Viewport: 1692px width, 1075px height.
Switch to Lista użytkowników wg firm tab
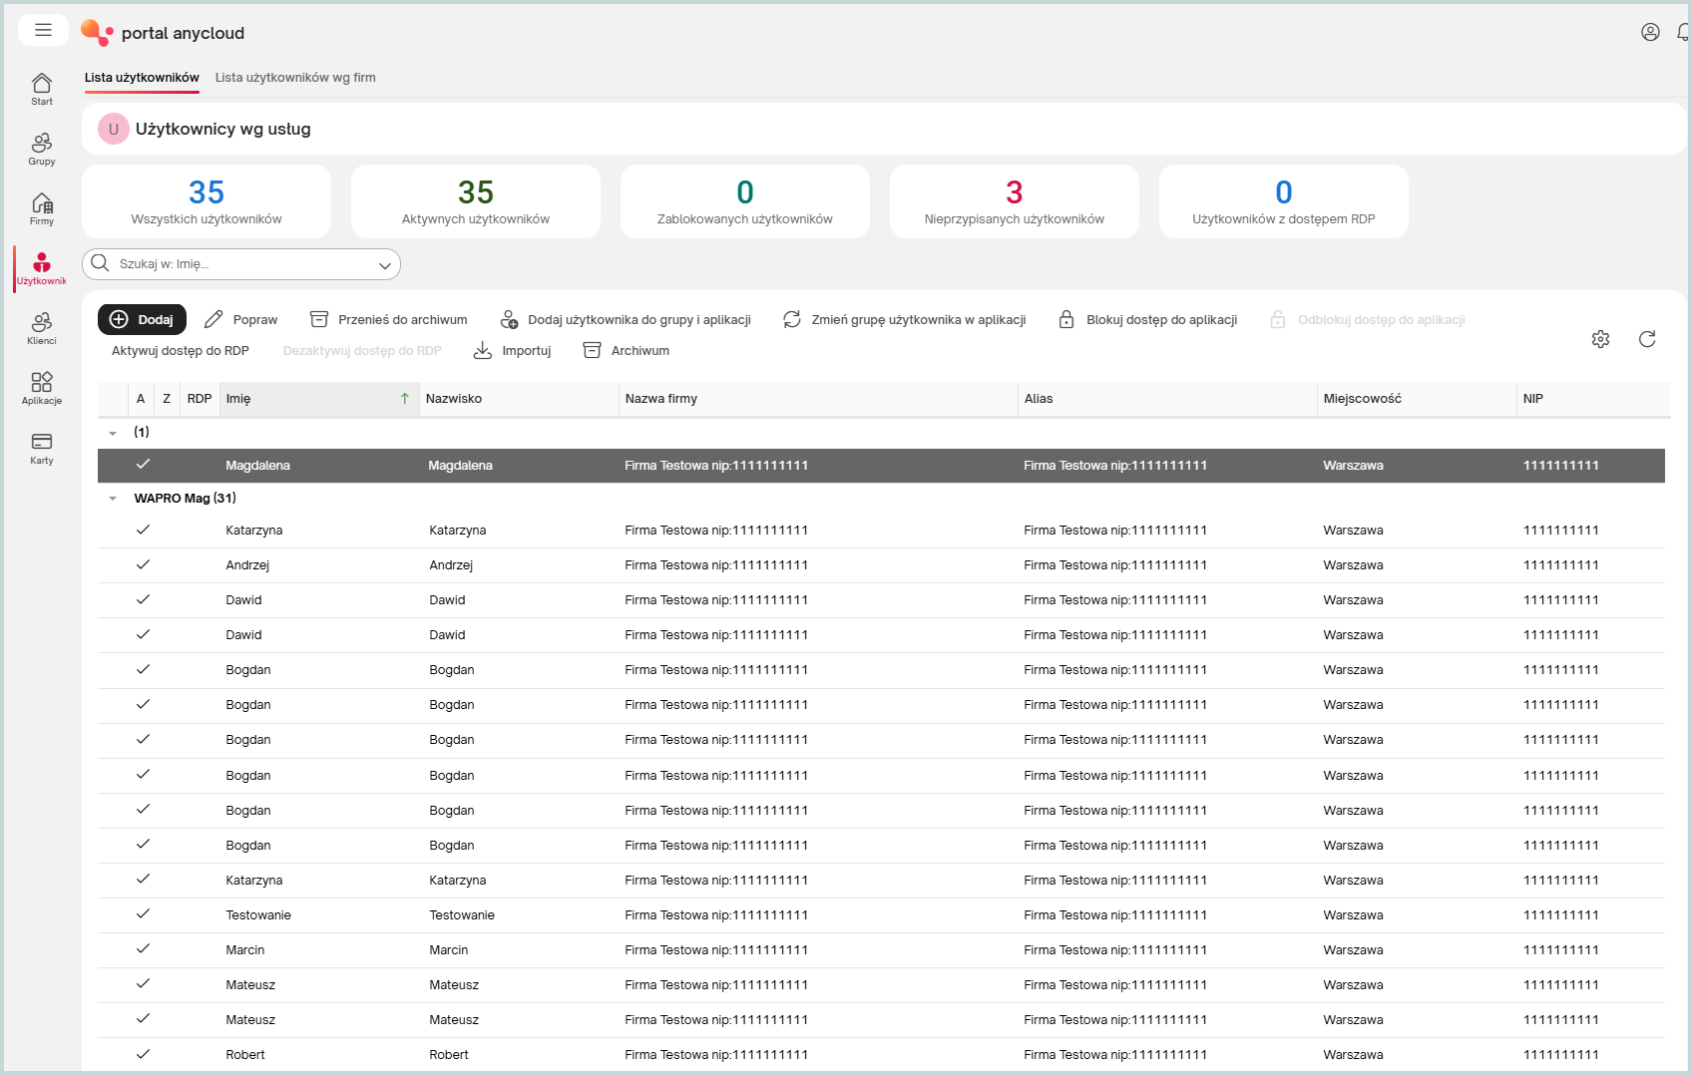(x=295, y=77)
